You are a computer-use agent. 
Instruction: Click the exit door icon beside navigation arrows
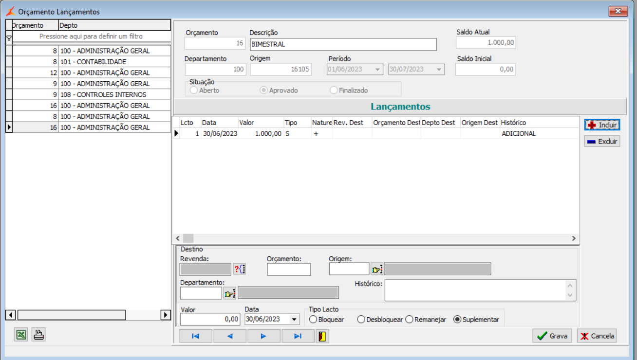click(x=322, y=336)
